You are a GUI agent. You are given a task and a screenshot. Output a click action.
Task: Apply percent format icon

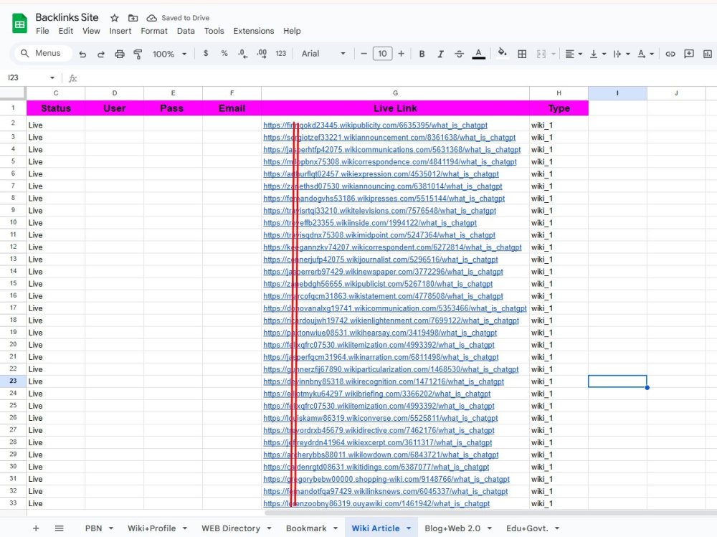click(x=224, y=54)
